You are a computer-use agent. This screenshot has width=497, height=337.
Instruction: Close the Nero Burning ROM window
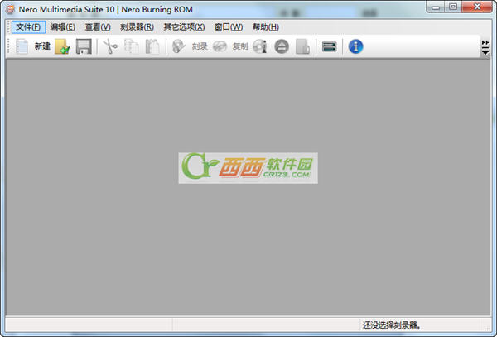point(477,7)
